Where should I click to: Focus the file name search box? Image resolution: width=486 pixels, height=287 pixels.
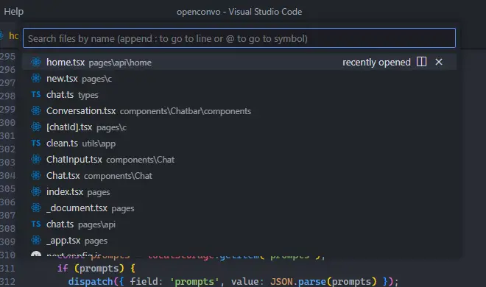tap(239, 38)
